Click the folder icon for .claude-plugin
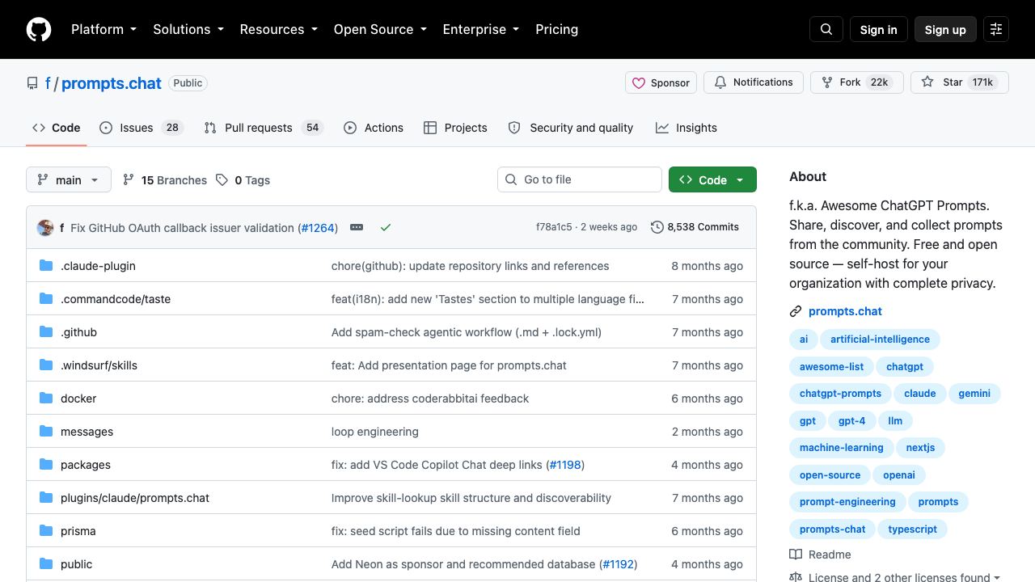Screen dimensions: 1035x582 tap(46, 265)
